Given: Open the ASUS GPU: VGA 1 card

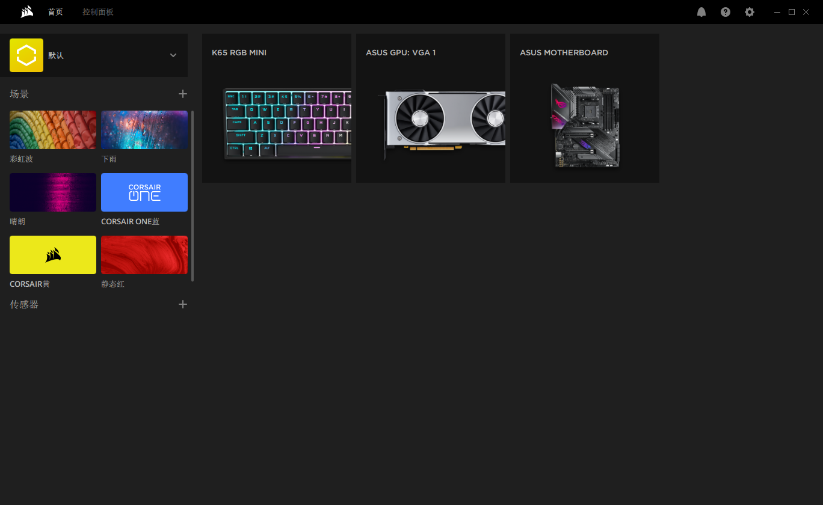Looking at the screenshot, I should pyautogui.click(x=431, y=108).
